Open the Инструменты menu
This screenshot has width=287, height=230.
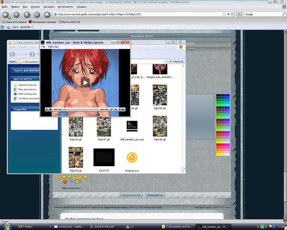66,7
